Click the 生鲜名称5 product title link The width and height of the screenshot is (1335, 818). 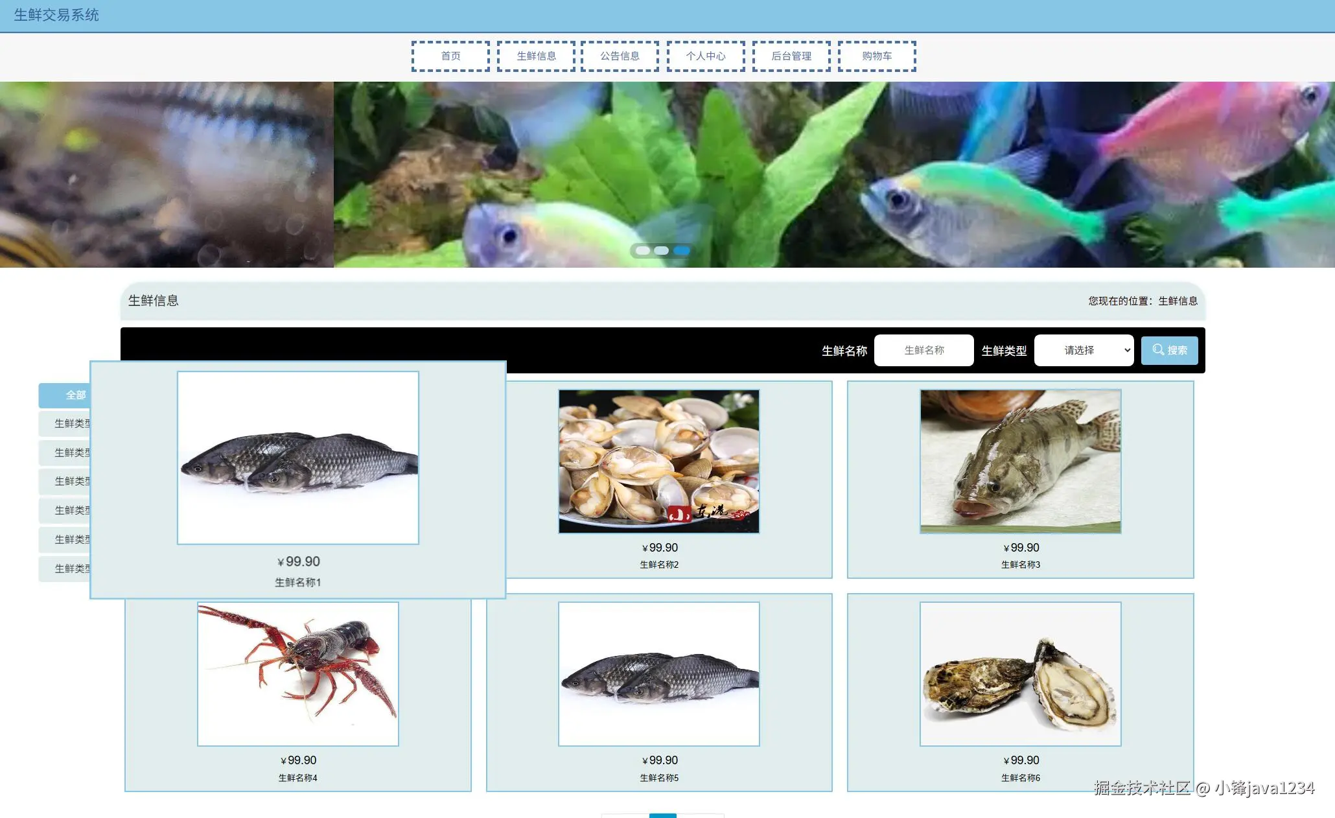(x=658, y=778)
